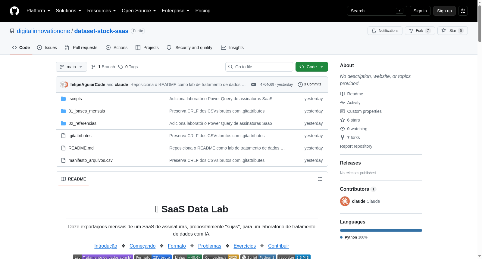This screenshot has width=482, height=259.
Task: Open the README outline icon
Action: [320, 179]
